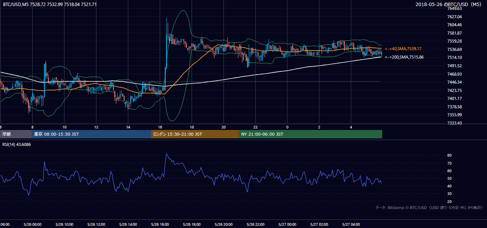This screenshot has width=487, height=228.
Task: Click the RSI 20 level label
Action: [449, 201]
